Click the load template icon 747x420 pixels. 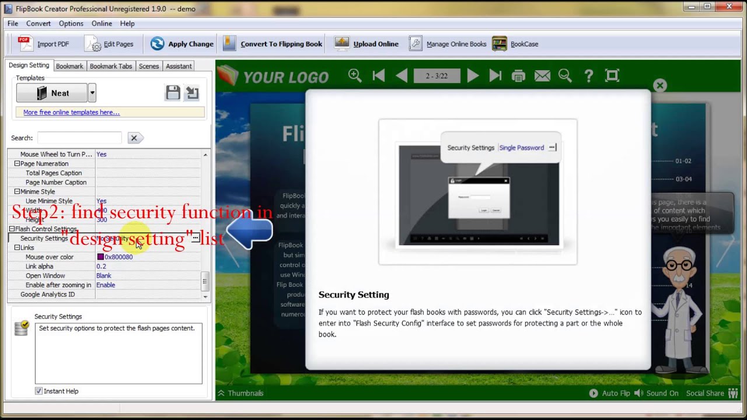coord(192,93)
